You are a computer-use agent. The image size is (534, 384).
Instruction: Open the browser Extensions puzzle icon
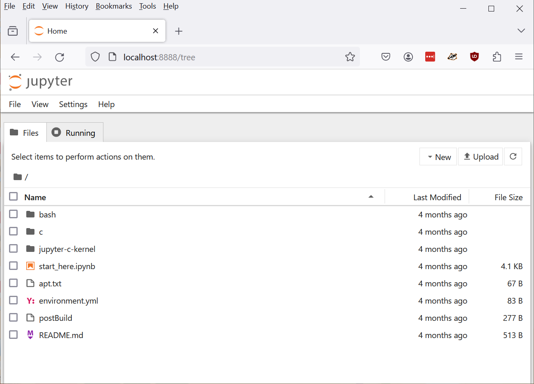click(x=497, y=57)
